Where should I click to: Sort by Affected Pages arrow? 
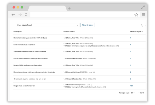[142, 32]
